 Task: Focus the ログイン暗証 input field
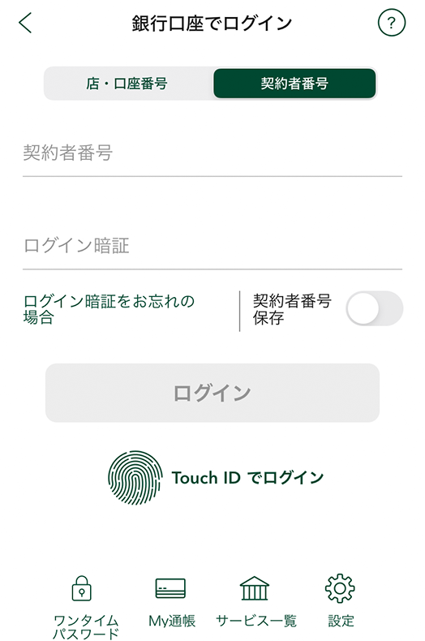click(x=212, y=247)
